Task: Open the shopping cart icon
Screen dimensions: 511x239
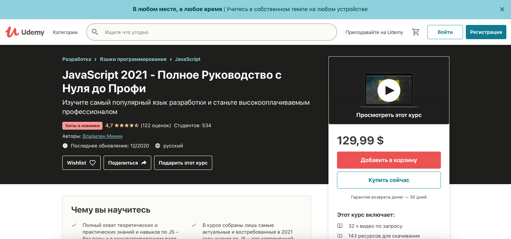Action: click(416, 32)
